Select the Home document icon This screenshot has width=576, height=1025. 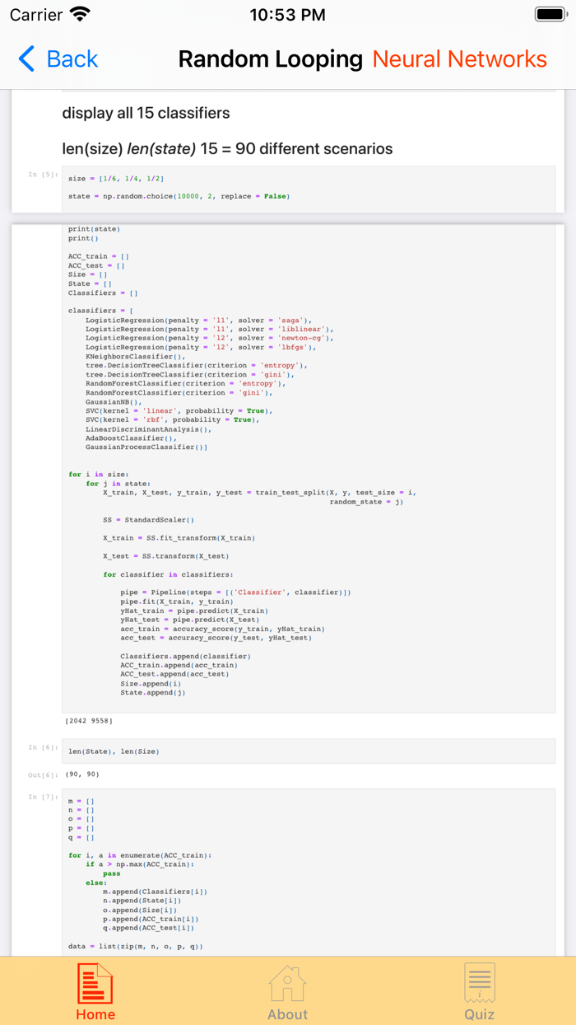point(95,984)
